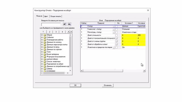The width and height of the screenshot is (182, 102).
Task: Expand the Визит ветврача tree node
Action: point(42,54)
